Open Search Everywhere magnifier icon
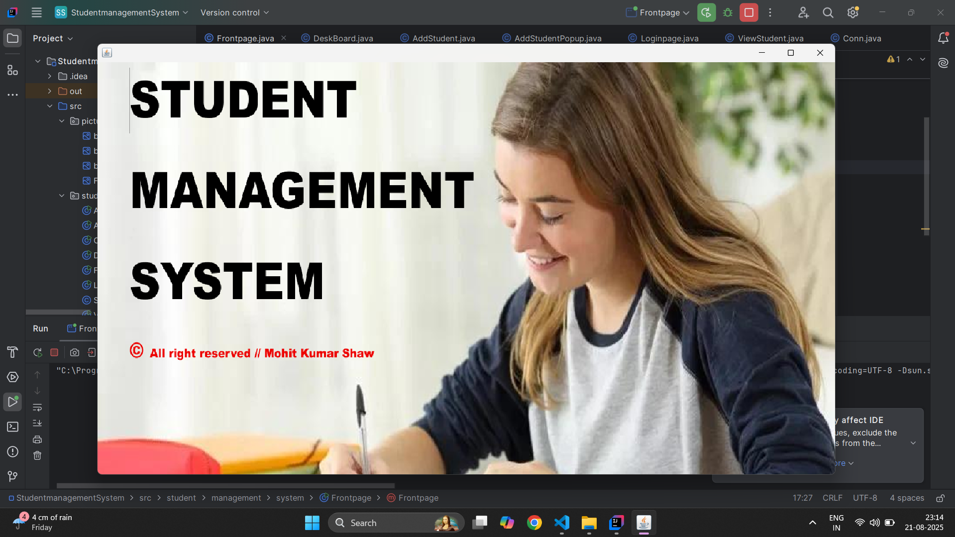Viewport: 955px width, 537px height. [828, 12]
